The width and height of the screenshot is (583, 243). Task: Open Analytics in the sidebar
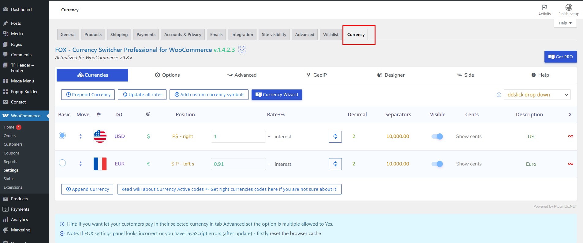(19, 219)
